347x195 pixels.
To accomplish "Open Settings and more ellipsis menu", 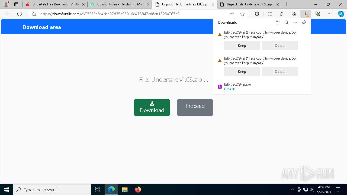I will pyautogui.click(x=330, y=14).
